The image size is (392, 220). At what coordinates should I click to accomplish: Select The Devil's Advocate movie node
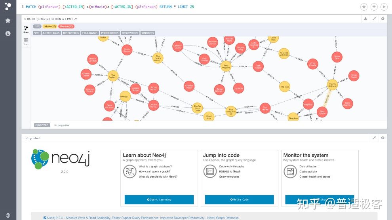pos(158,58)
